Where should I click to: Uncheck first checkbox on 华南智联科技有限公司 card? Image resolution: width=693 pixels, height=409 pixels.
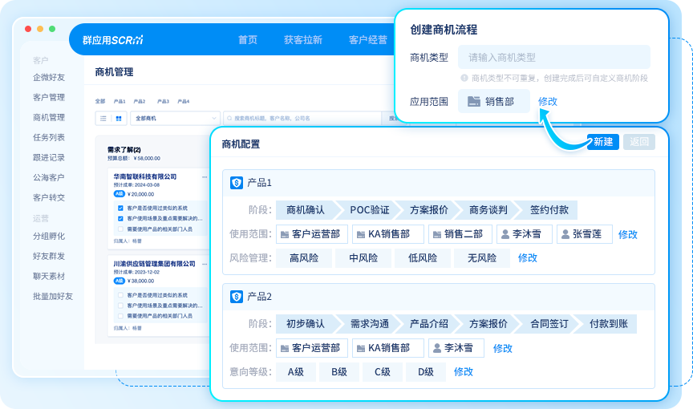click(x=120, y=208)
